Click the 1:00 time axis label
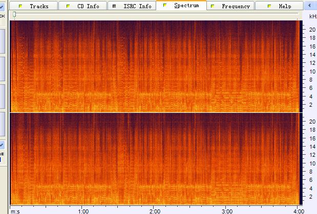 click(x=83, y=211)
